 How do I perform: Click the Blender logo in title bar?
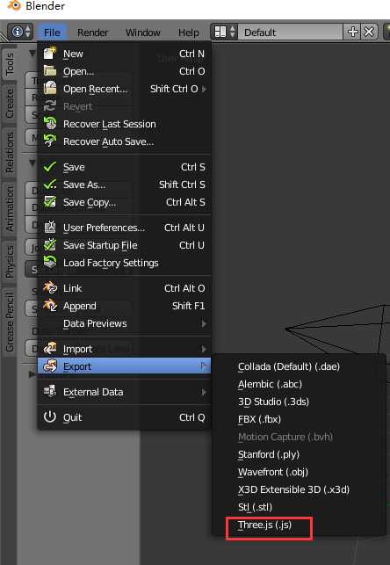(x=14, y=5)
